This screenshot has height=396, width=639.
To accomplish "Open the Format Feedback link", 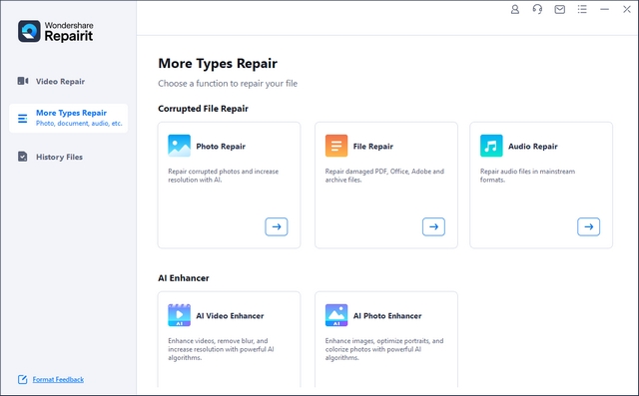I will pyautogui.click(x=58, y=379).
